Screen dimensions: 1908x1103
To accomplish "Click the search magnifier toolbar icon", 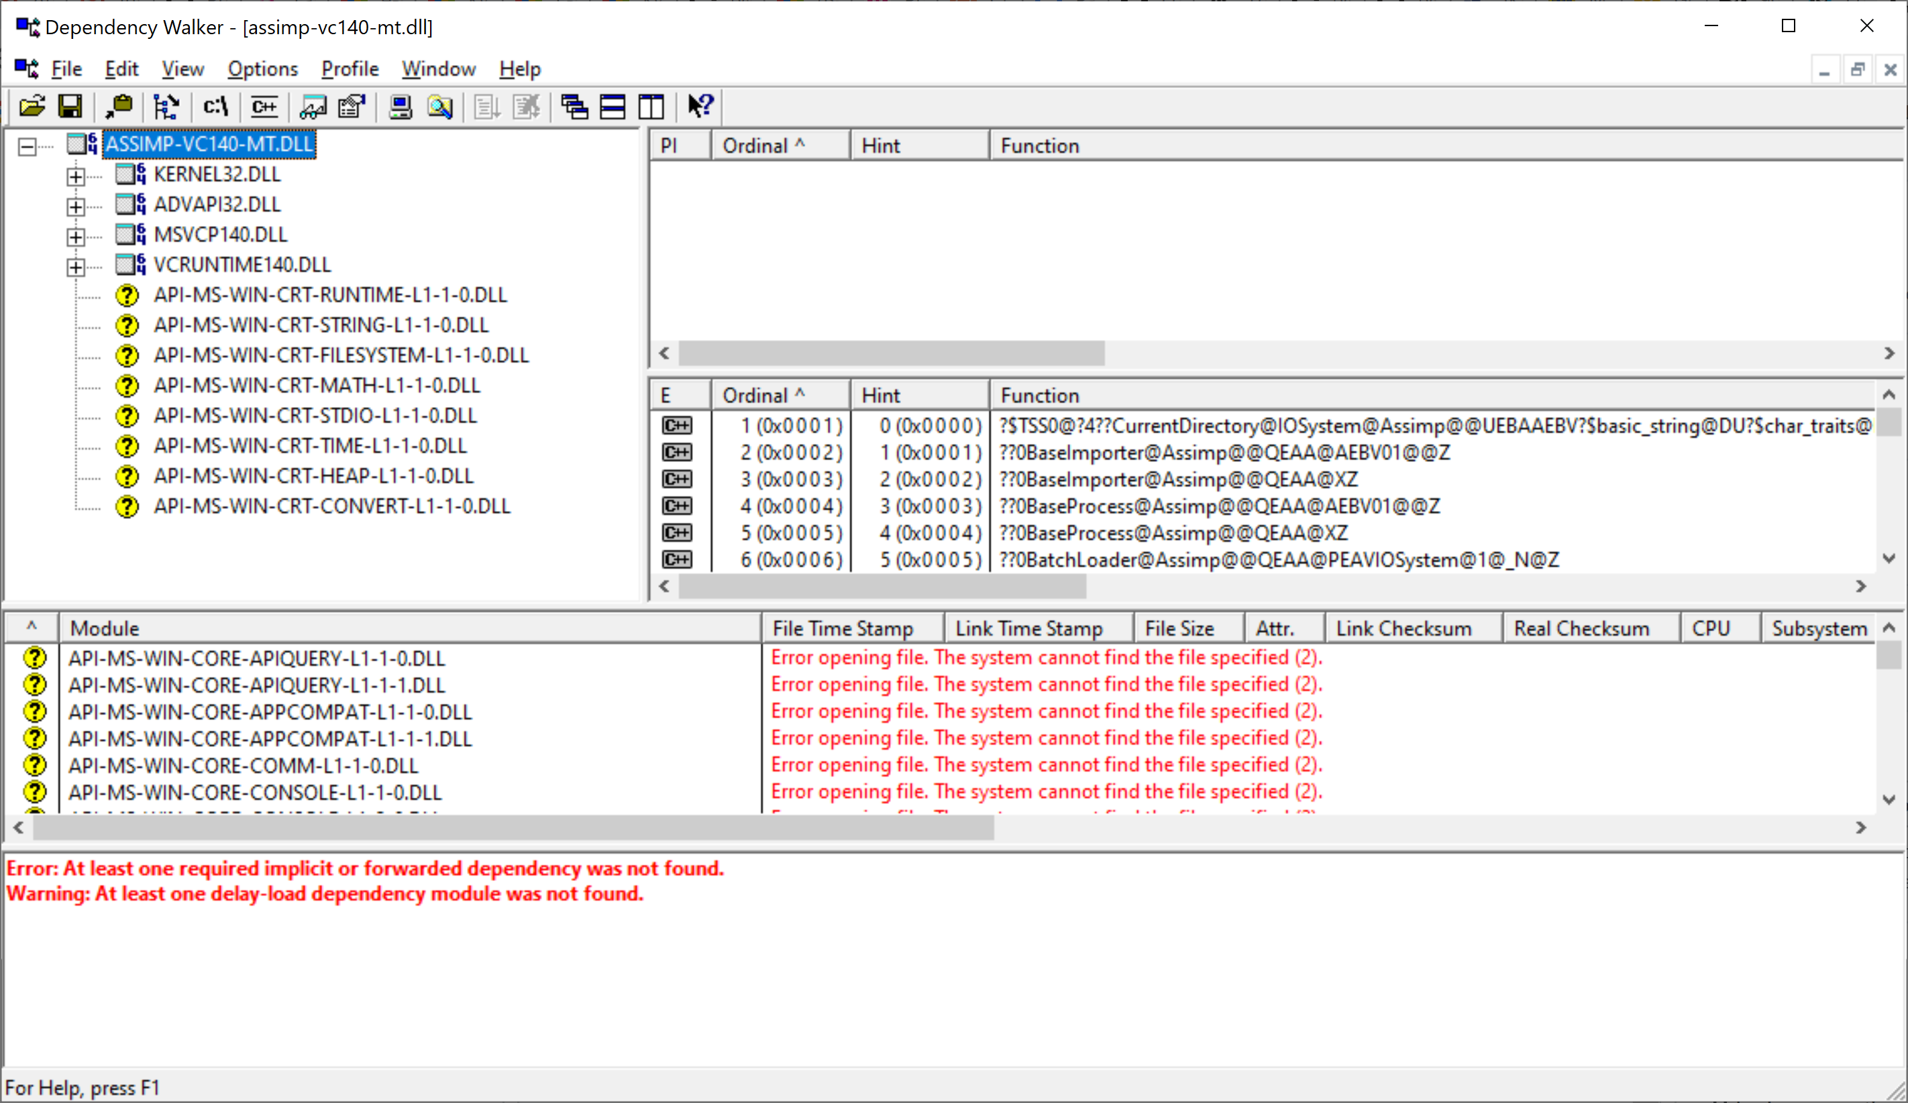I will click(x=440, y=107).
